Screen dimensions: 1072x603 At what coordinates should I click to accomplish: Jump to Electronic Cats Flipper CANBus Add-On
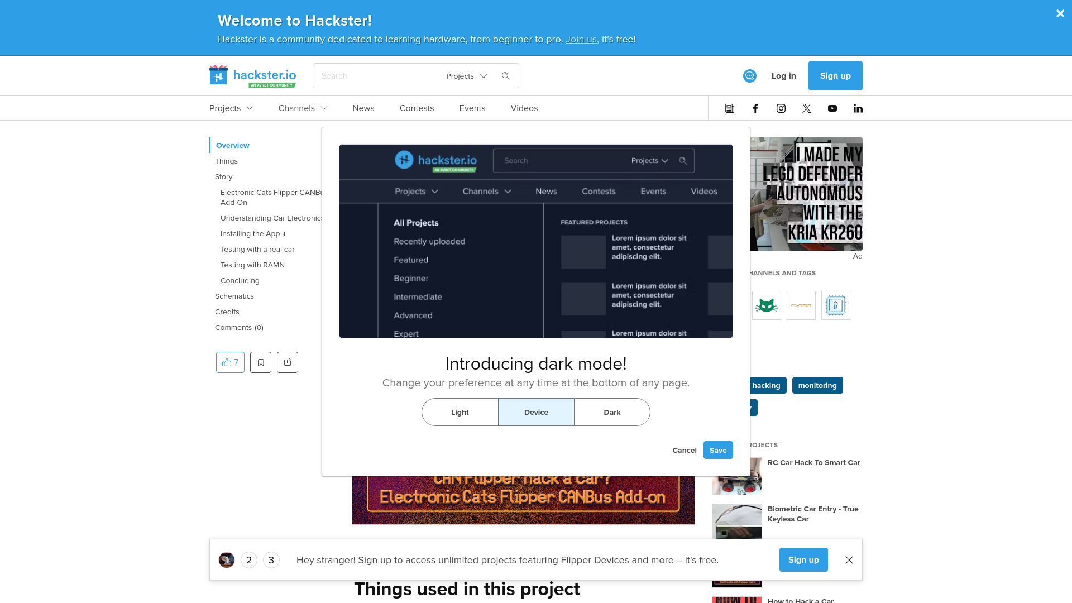pyautogui.click(x=271, y=197)
